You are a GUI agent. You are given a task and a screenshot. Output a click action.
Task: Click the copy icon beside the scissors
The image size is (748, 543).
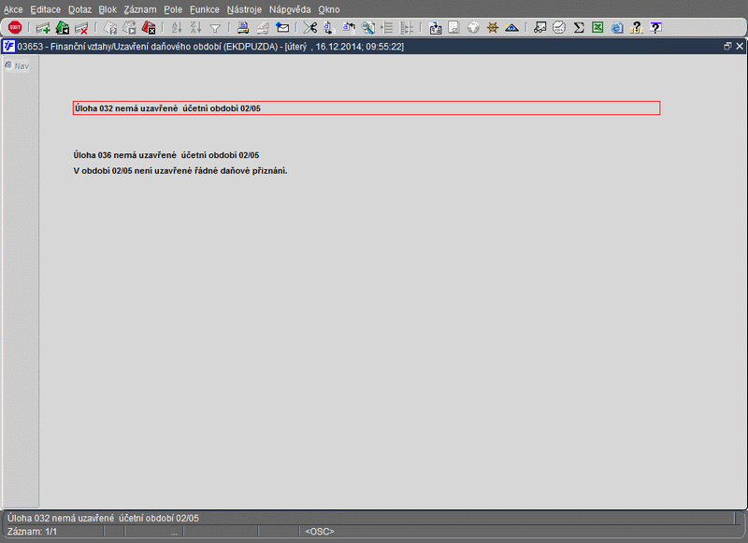[329, 28]
